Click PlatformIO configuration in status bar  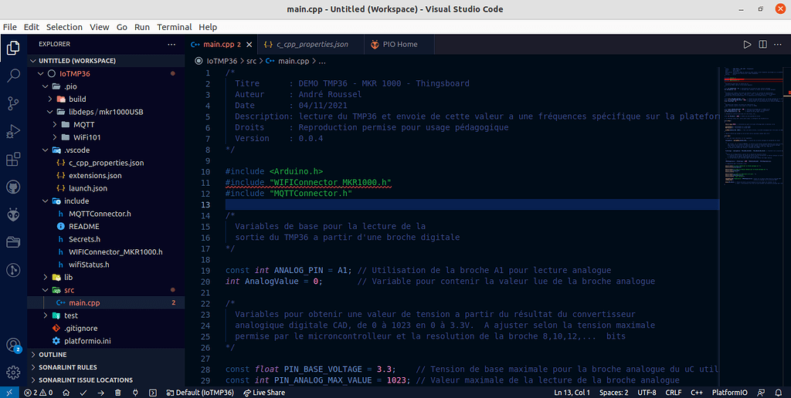tap(730, 393)
